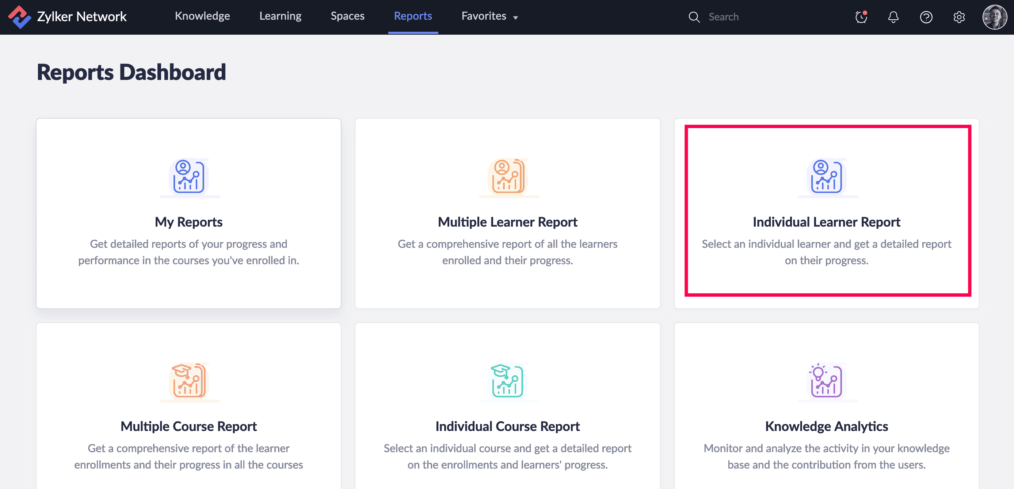This screenshot has height=489, width=1014.
Task: Open the notifications bell
Action: 893,17
